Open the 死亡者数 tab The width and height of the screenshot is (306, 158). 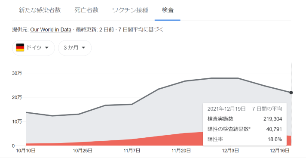[x=86, y=10]
